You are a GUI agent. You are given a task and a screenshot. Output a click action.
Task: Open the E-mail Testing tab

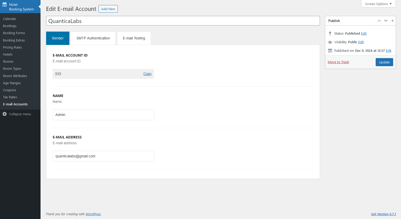click(x=134, y=38)
